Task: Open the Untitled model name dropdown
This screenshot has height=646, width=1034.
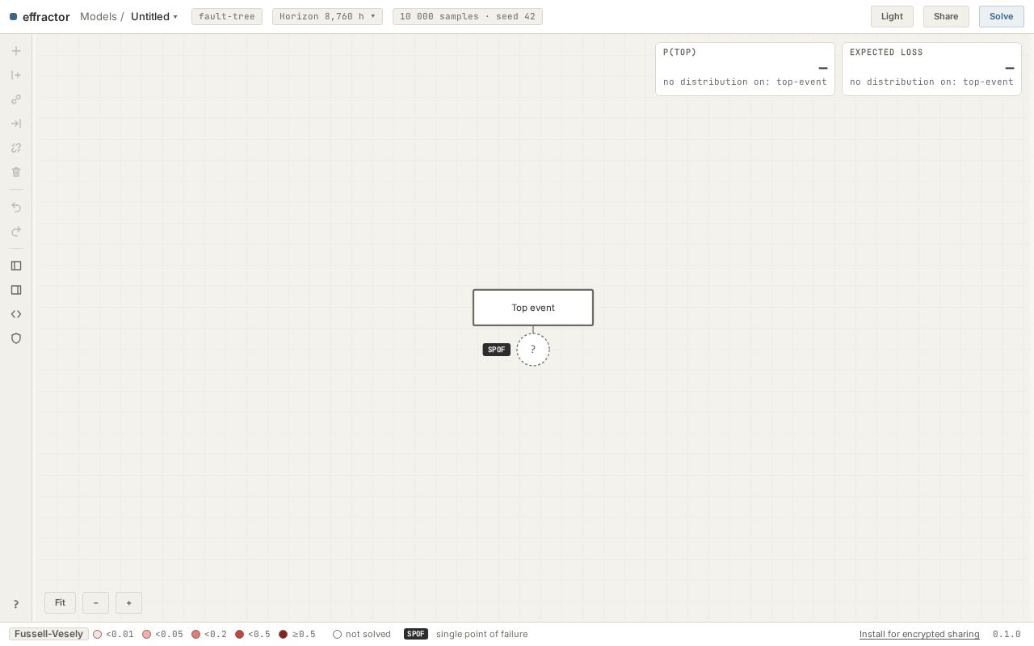Action: pos(154,16)
